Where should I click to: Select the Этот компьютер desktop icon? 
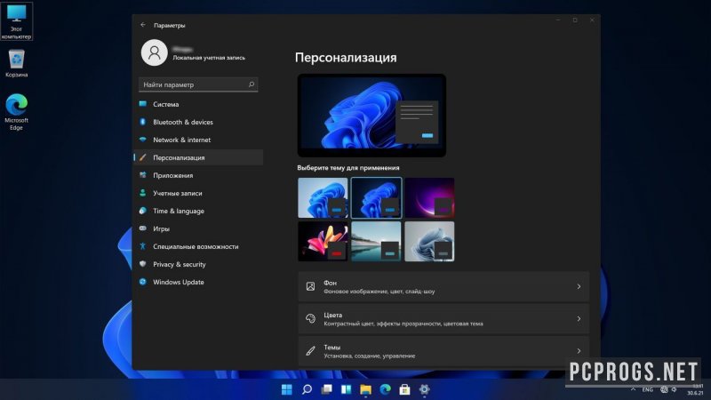point(16,21)
